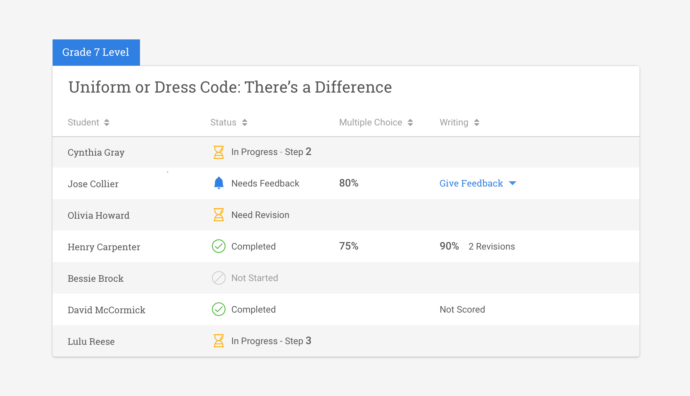This screenshot has width=690, height=396.
Task: Click the Writing column header label
Action: (454, 122)
